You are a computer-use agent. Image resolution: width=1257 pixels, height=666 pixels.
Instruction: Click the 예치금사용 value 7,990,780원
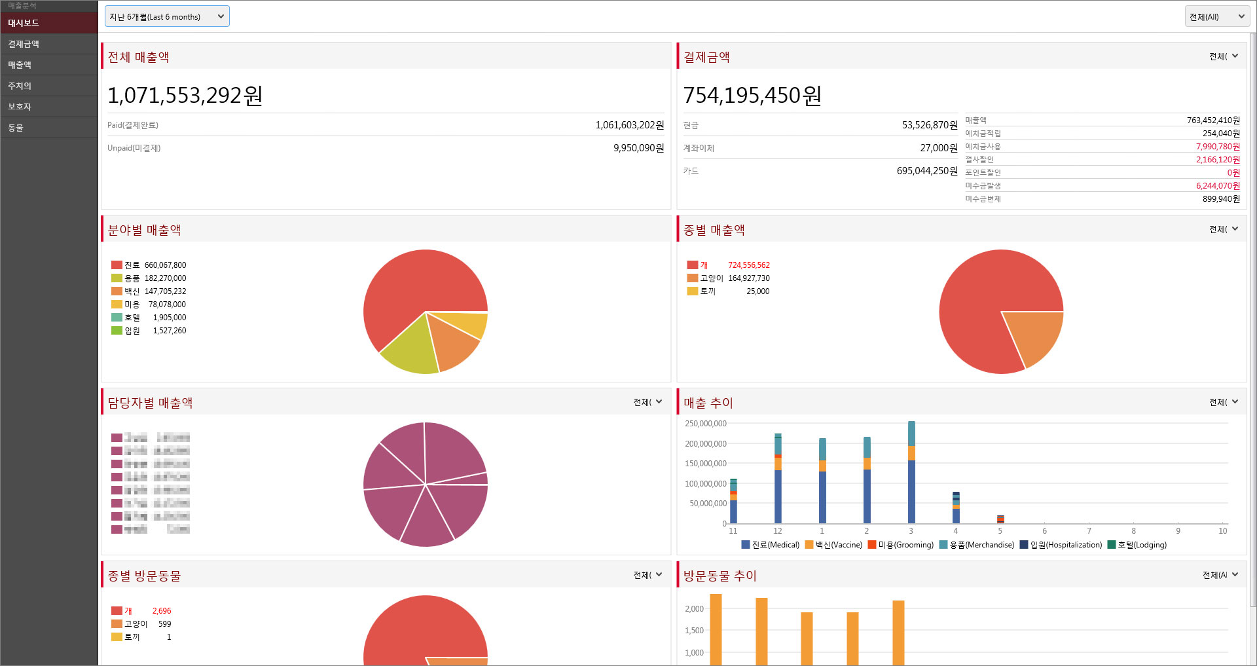point(1218,147)
